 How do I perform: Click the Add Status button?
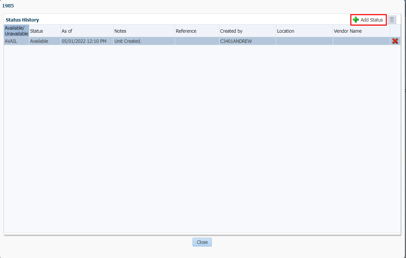coord(368,20)
